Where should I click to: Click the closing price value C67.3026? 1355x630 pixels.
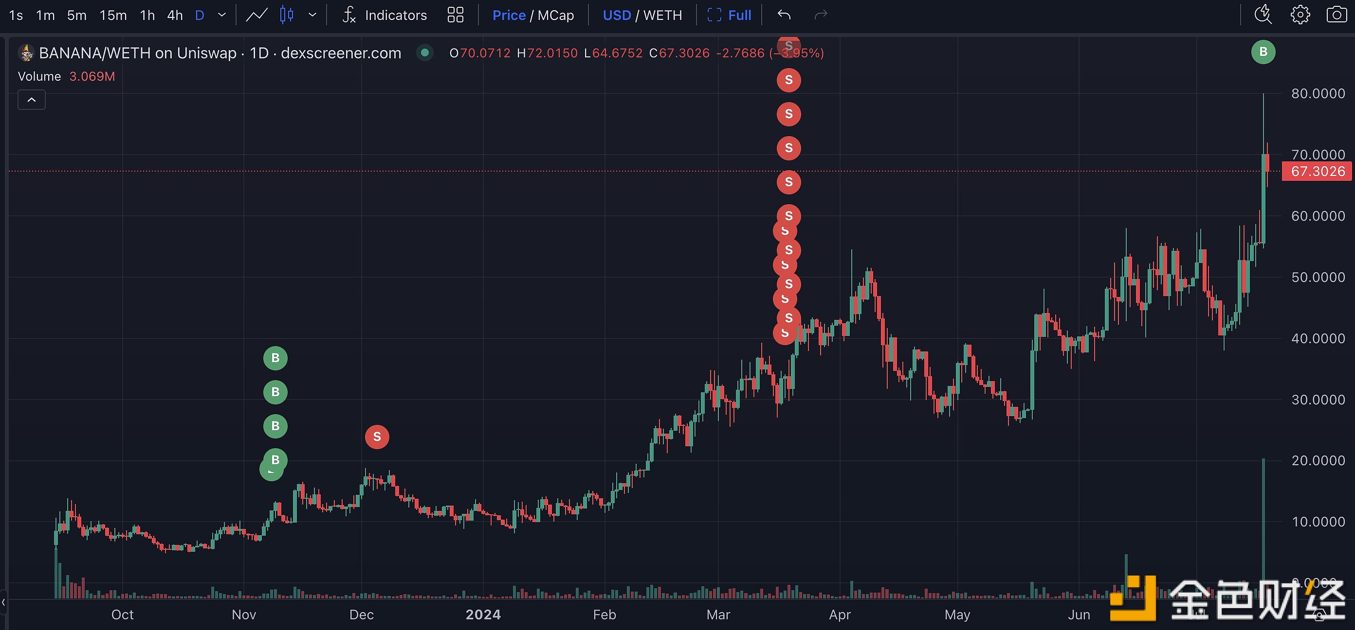pos(679,53)
